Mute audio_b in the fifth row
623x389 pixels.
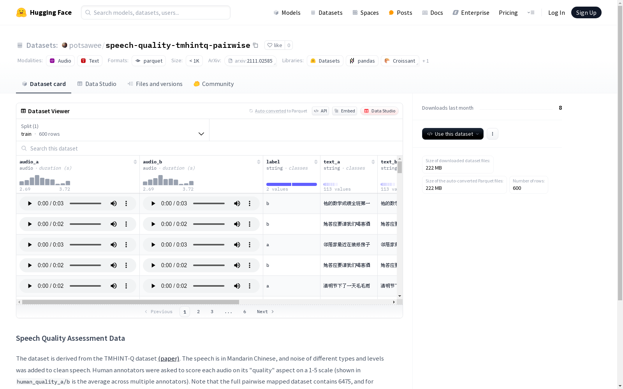pyautogui.click(x=237, y=286)
